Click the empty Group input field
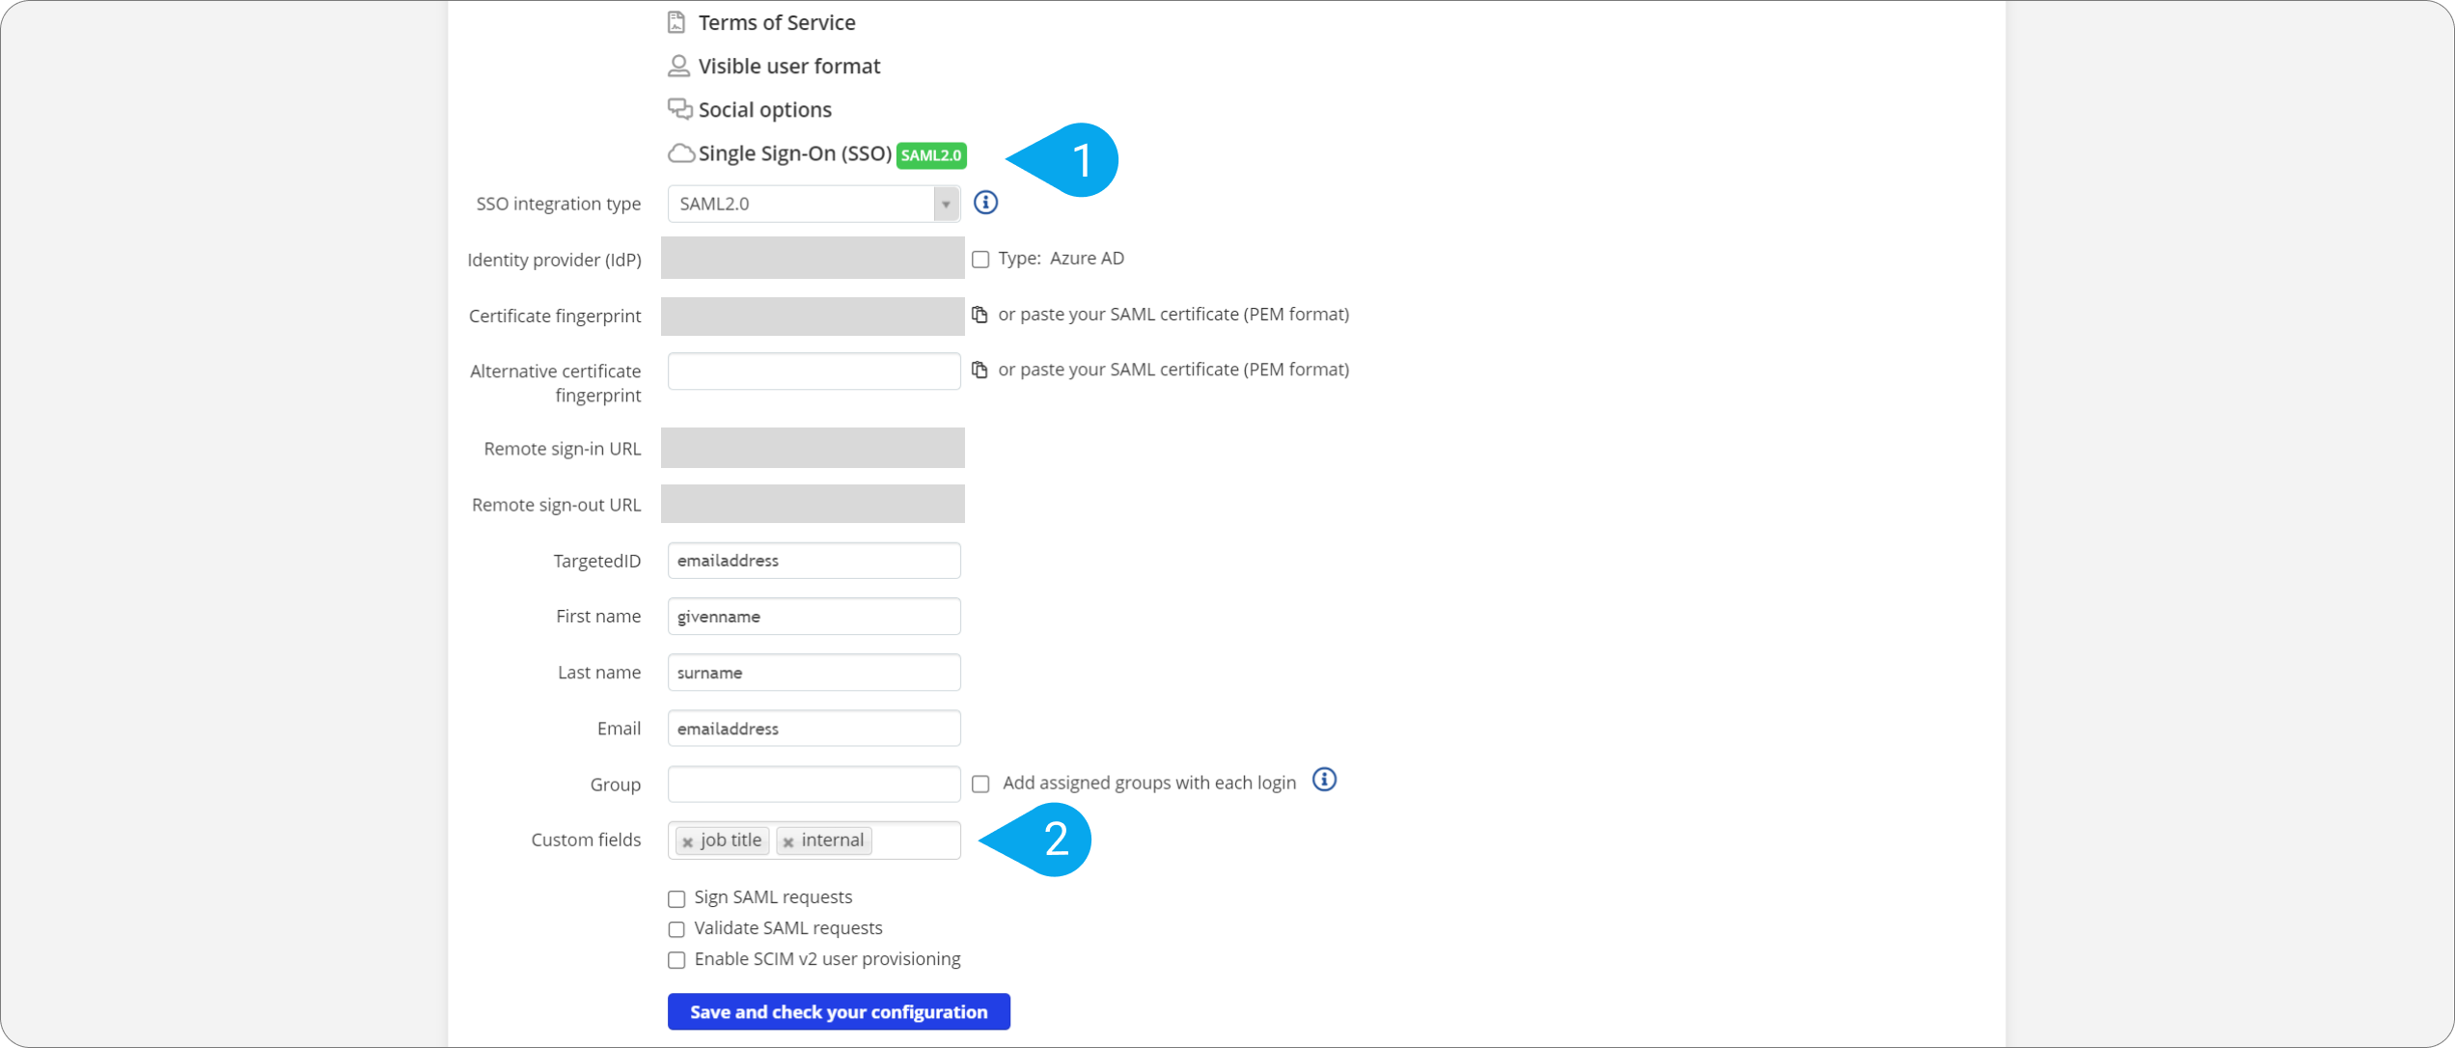 pyautogui.click(x=814, y=785)
